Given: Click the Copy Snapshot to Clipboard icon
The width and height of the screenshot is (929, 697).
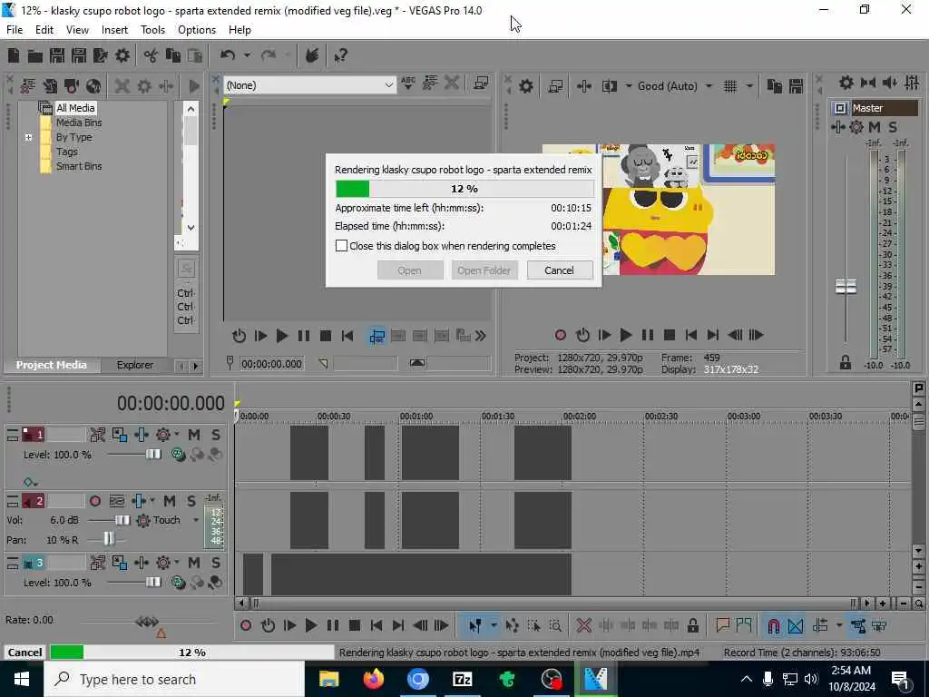Looking at the screenshot, I should [775, 86].
